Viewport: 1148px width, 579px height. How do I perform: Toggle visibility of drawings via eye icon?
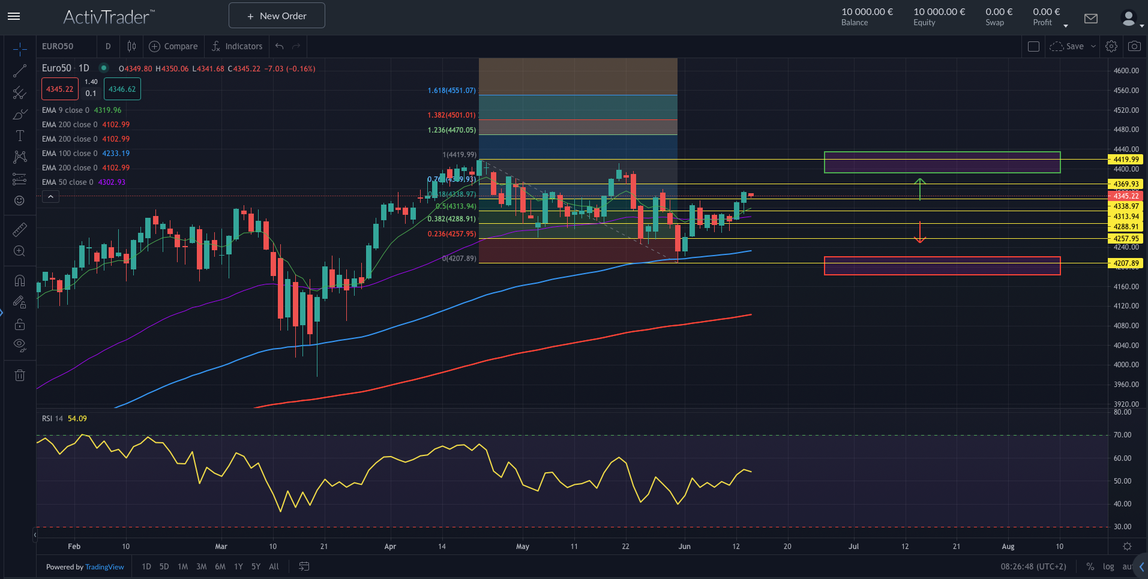[20, 345]
